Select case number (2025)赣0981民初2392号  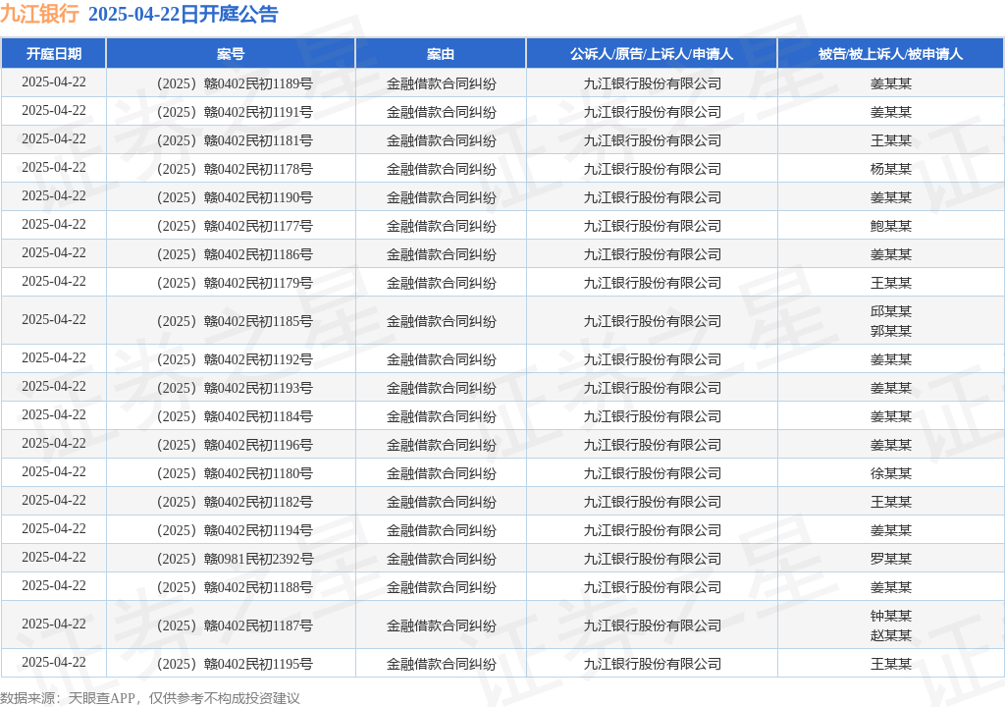click(x=235, y=559)
